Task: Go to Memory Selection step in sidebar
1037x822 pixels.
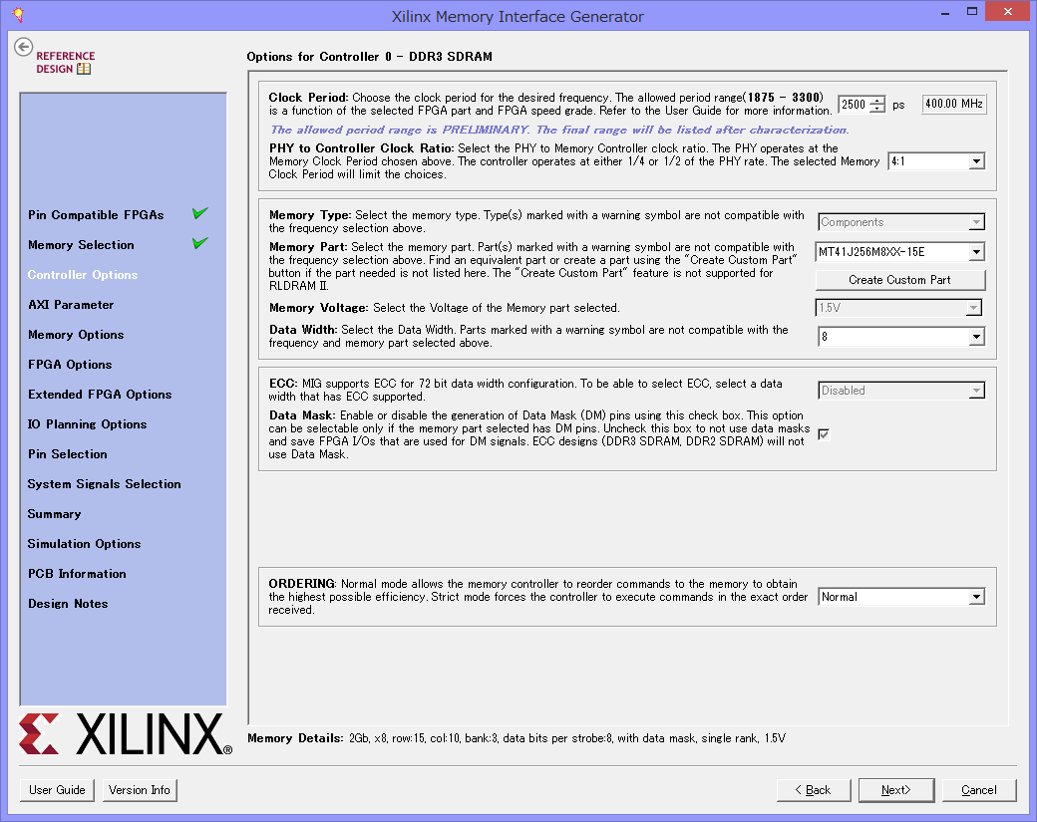Action: pyautogui.click(x=81, y=245)
